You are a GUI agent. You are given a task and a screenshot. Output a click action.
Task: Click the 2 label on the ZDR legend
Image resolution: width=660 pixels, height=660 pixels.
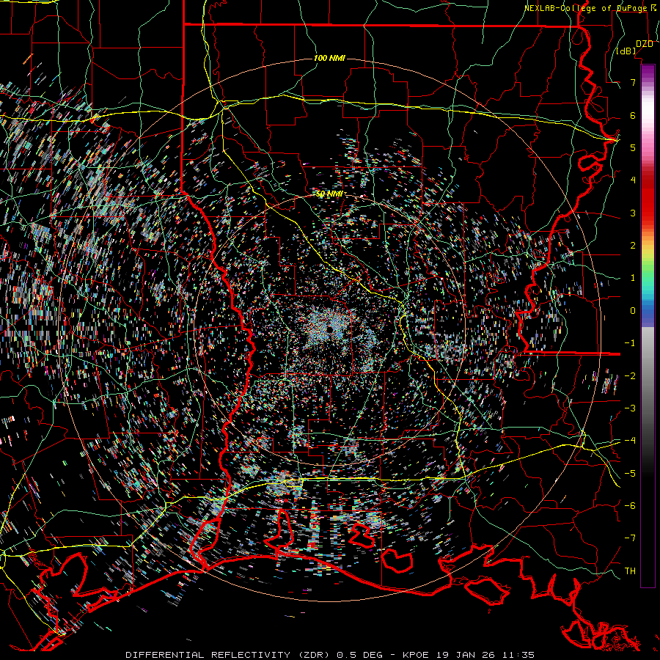coord(633,246)
